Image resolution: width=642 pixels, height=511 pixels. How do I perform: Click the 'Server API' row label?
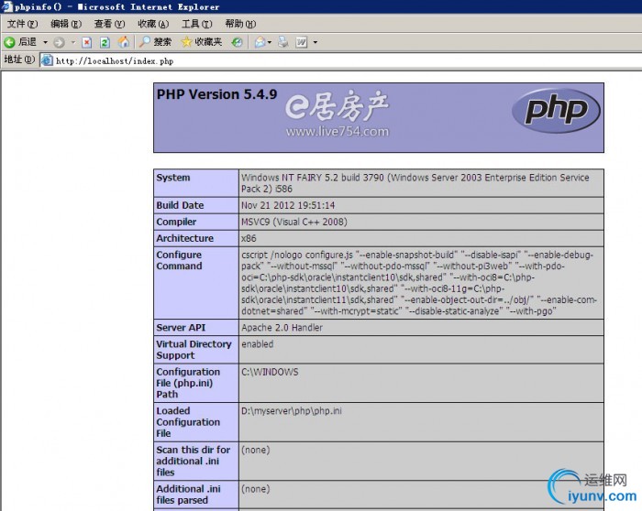click(181, 328)
